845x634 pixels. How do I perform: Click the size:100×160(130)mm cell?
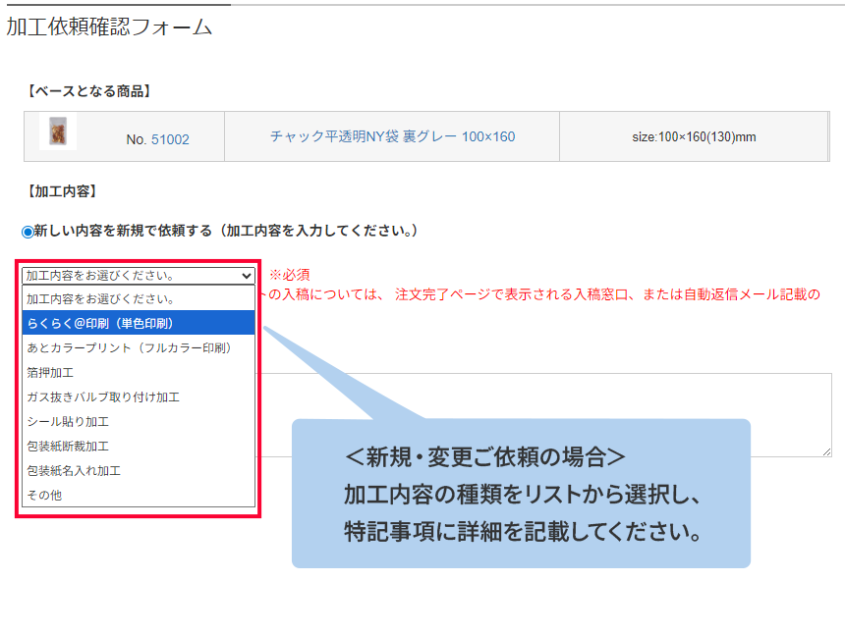[x=694, y=136]
